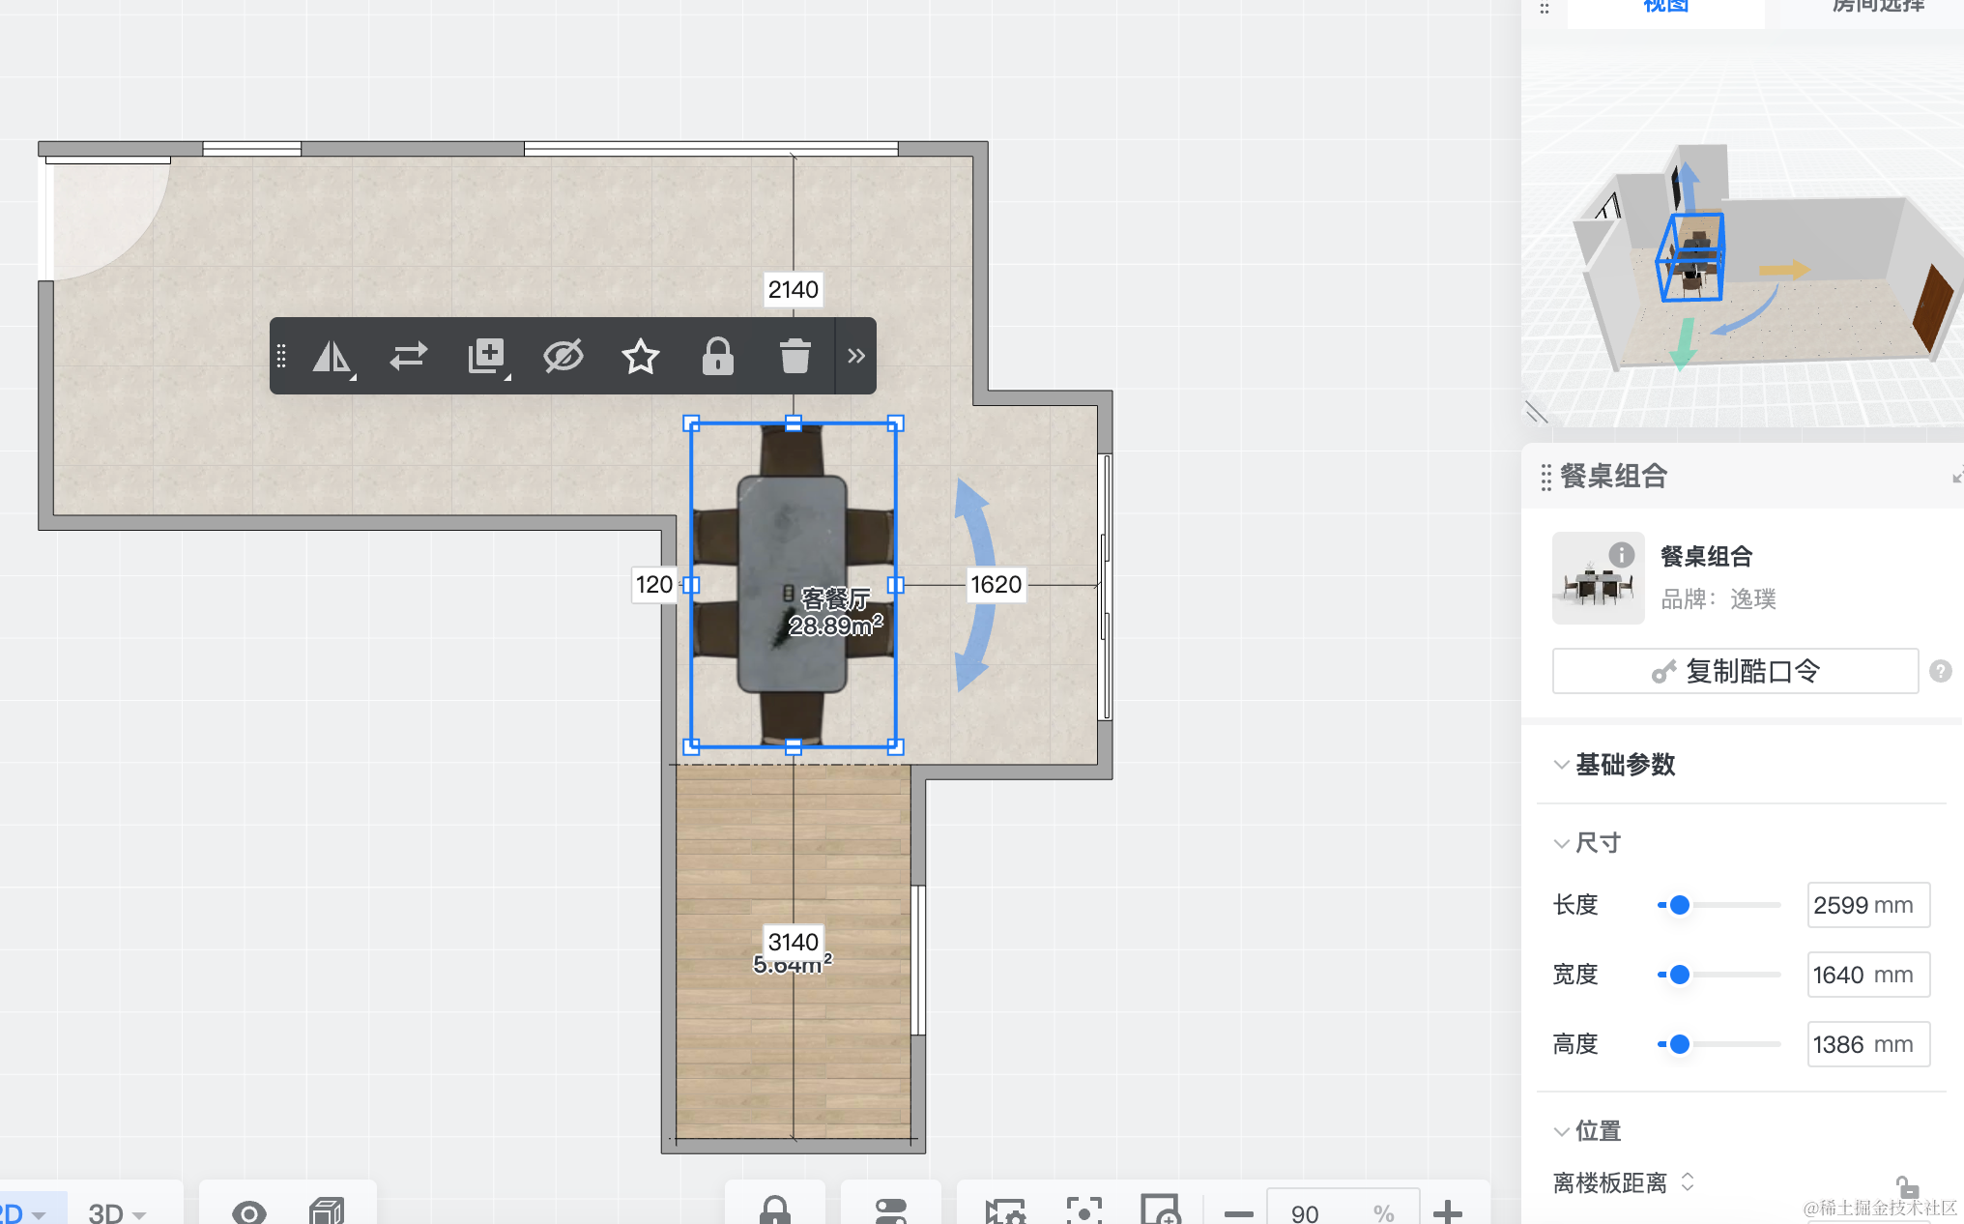Click the 1620 dimension label

(996, 585)
